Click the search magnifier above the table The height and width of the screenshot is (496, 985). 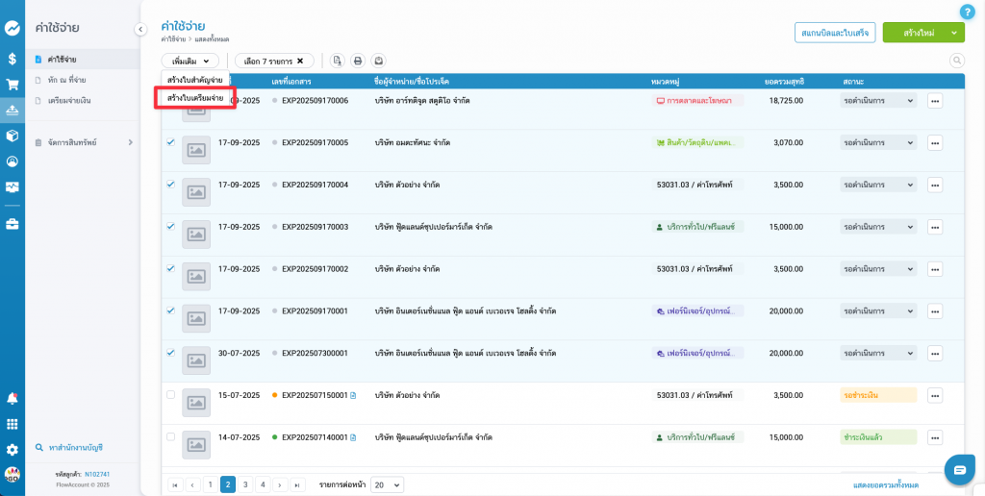pyautogui.click(x=956, y=61)
